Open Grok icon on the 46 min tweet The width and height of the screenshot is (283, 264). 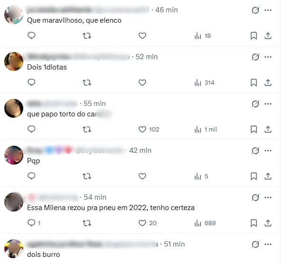pyautogui.click(x=255, y=10)
